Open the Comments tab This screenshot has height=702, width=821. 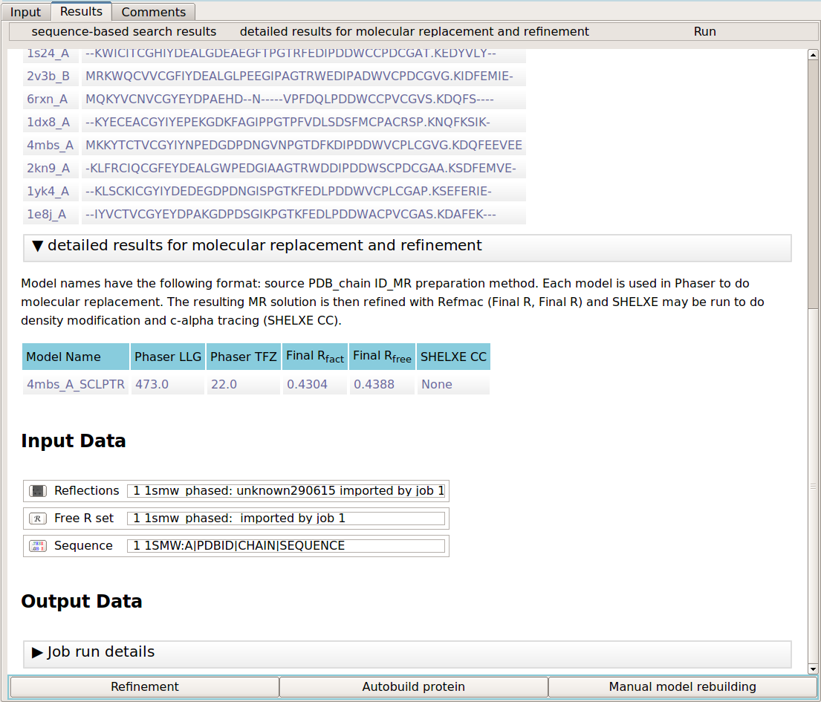point(153,12)
